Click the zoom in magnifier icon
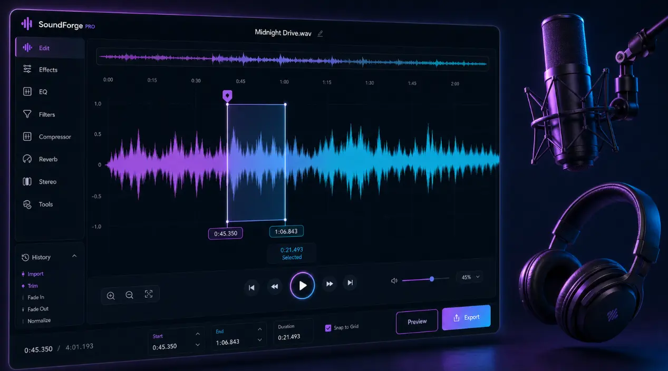This screenshot has height=371, width=668. [x=111, y=296]
